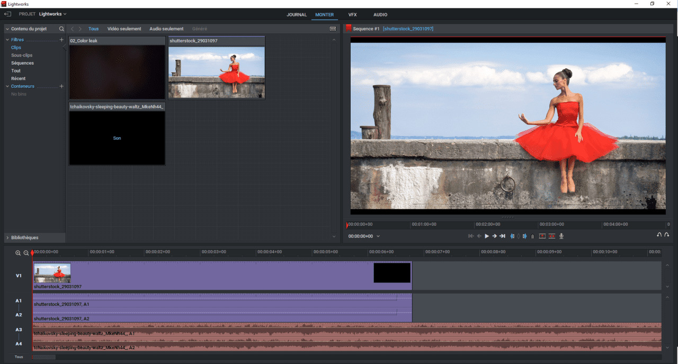Click the V1 track label
Screen dimensions: 678x364
point(19,276)
